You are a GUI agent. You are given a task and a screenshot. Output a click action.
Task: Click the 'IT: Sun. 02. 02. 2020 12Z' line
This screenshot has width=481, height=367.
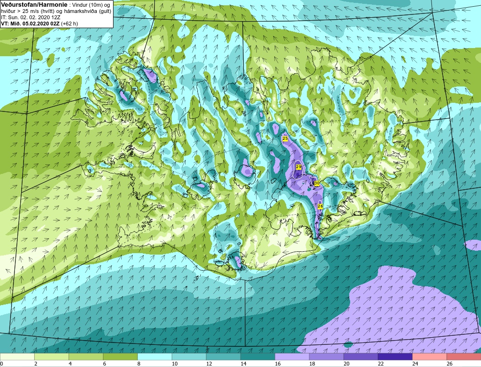[31, 17]
